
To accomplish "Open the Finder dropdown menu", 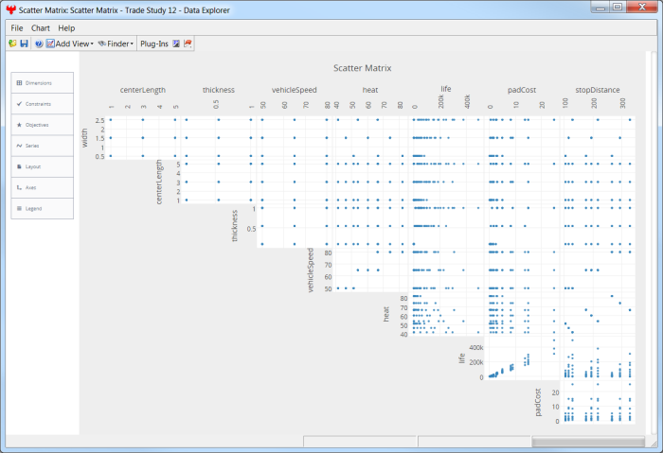I will point(116,44).
